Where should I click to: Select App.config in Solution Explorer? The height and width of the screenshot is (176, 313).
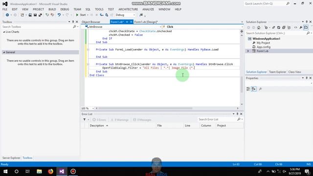[x=263, y=47]
